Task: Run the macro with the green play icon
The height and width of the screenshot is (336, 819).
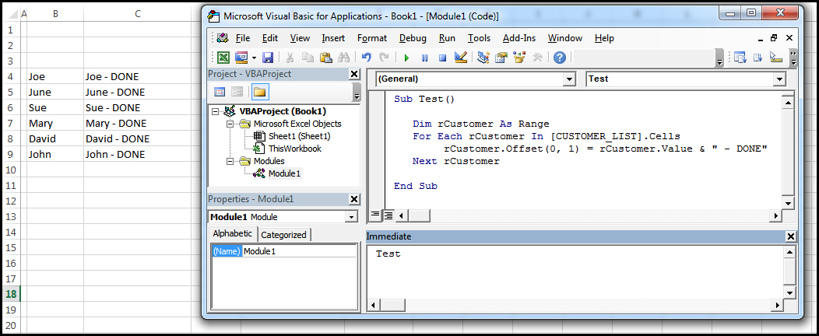Action: pos(406,58)
